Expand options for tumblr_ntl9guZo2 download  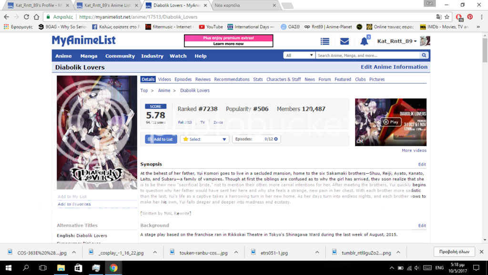pyautogui.click(x=398, y=253)
